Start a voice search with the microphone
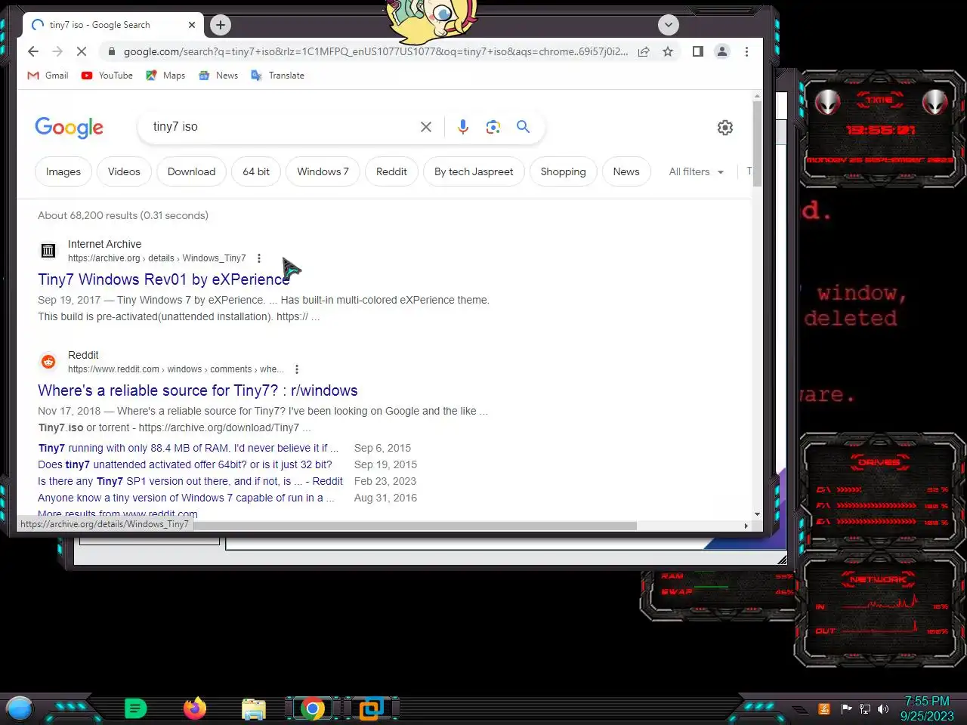967x725 pixels. click(463, 127)
